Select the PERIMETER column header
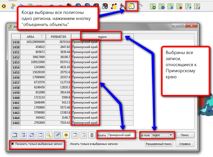The width and height of the screenshot is (213, 157). pos(58,37)
